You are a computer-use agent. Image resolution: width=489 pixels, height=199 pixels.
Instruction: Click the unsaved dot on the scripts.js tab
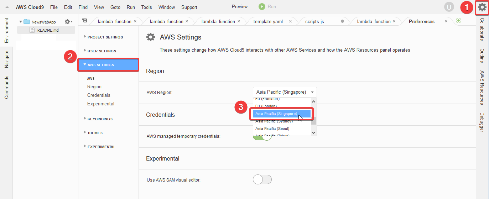pyautogui.click(x=343, y=21)
